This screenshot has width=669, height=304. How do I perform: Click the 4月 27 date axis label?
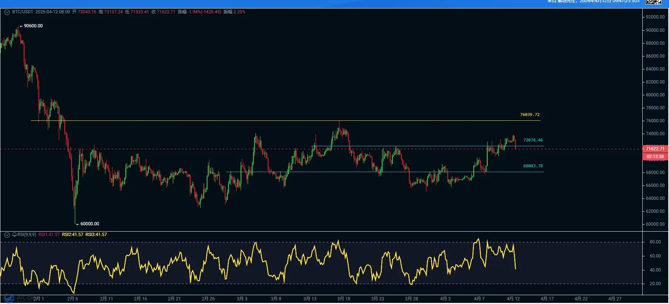tap(615, 299)
